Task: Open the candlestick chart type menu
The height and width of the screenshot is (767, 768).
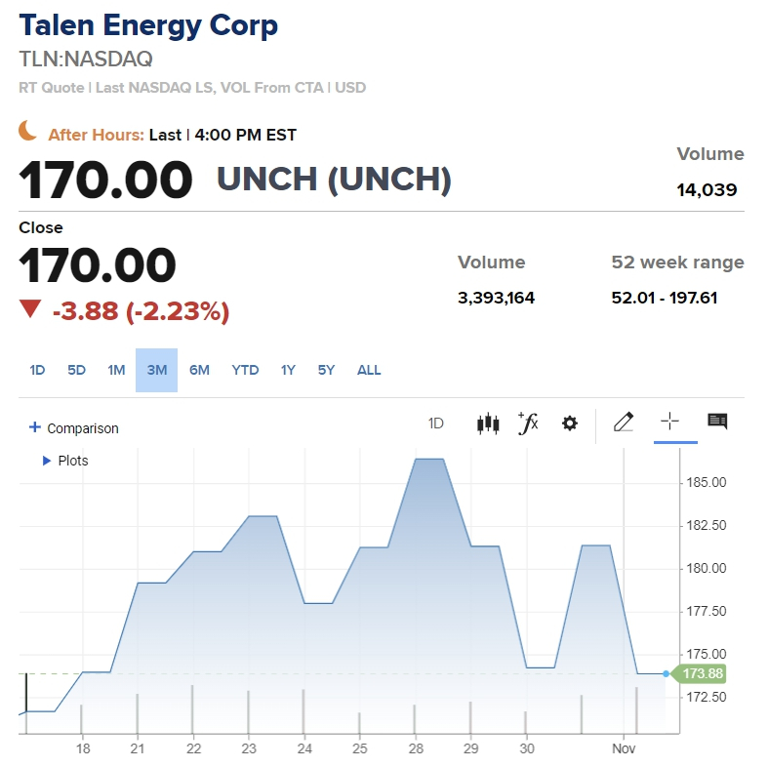Action: 488,424
